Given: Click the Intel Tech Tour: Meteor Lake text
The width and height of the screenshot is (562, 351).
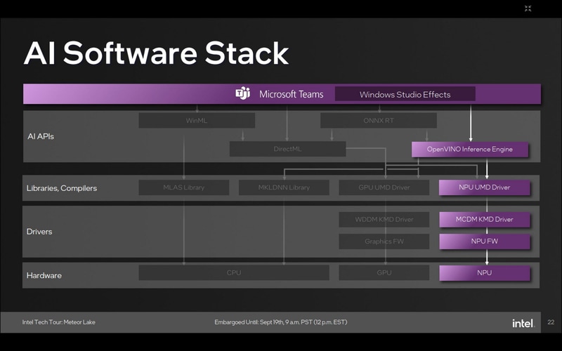Looking at the screenshot, I should coord(59,322).
